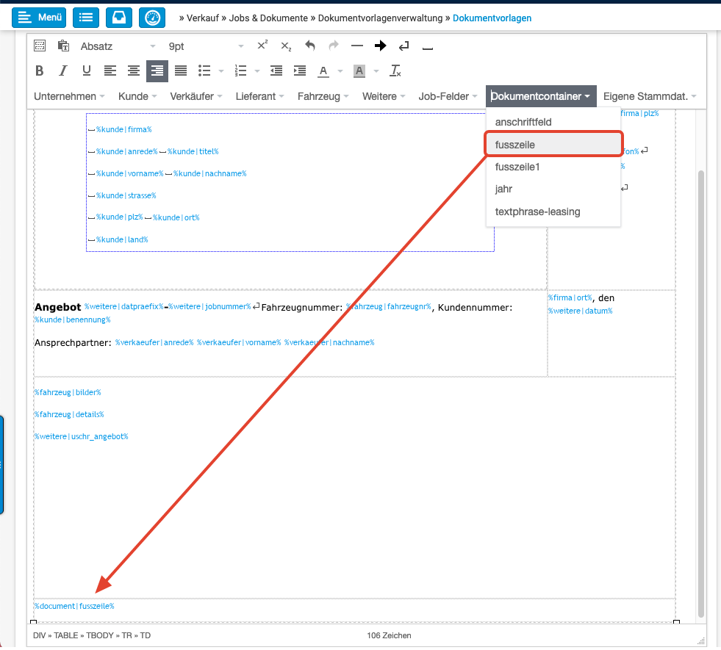Image resolution: width=721 pixels, height=650 pixels.
Task: Open the Absatz paragraph format dropdown
Action: pyautogui.click(x=118, y=46)
